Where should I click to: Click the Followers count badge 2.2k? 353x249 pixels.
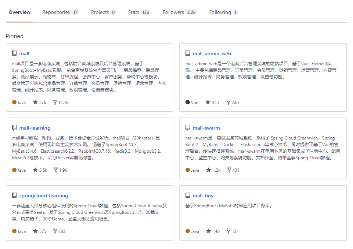click(x=191, y=12)
